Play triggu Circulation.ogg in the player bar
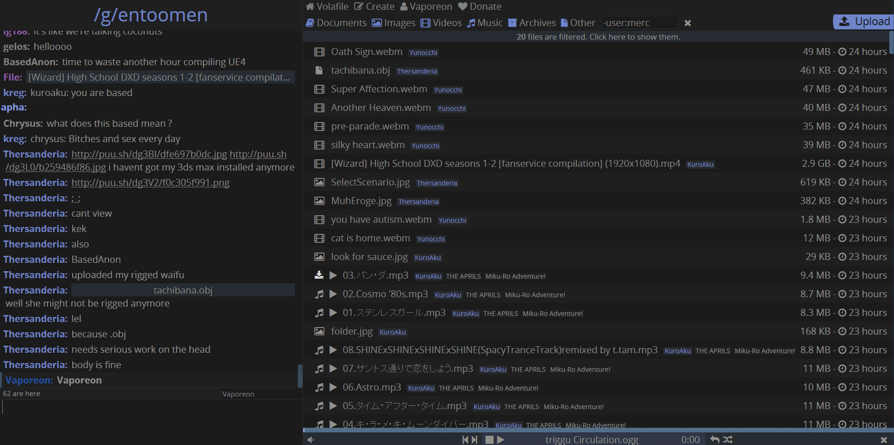 pos(501,440)
